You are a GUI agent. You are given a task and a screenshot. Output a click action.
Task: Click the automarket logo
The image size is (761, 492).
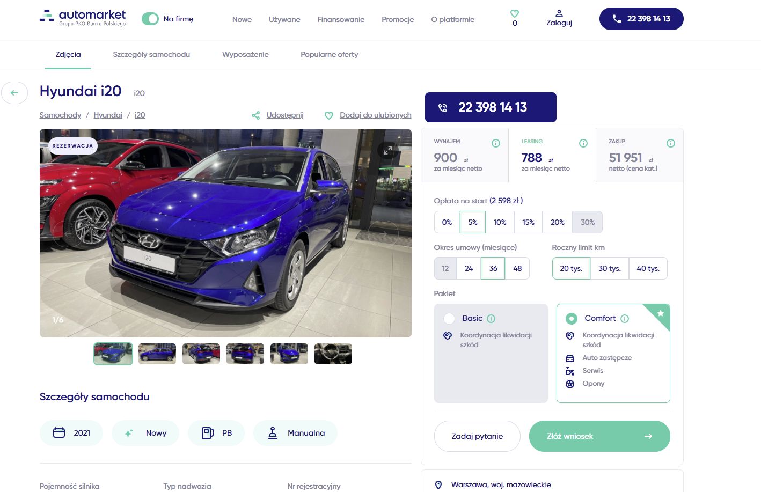coord(83,18)
